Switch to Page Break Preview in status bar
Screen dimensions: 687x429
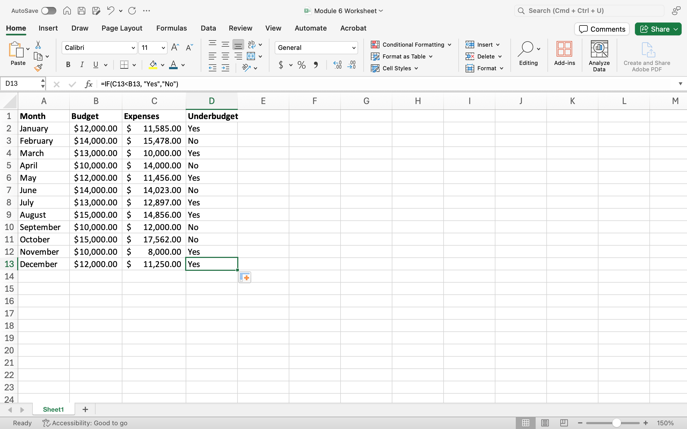pyautogui.click(x=564, y=423)
